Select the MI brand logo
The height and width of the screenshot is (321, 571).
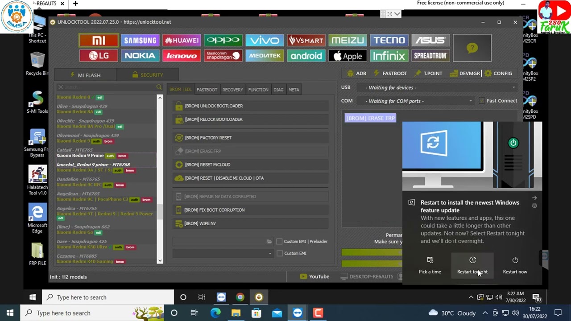(99, 41)
